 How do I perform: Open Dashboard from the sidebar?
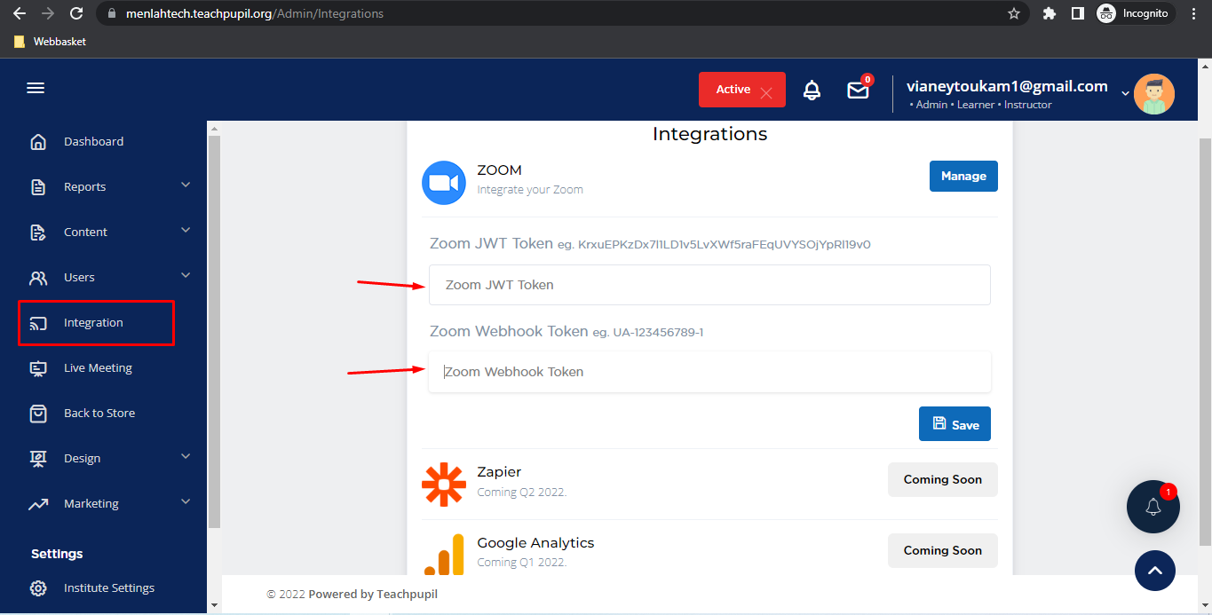pos(93,141)
